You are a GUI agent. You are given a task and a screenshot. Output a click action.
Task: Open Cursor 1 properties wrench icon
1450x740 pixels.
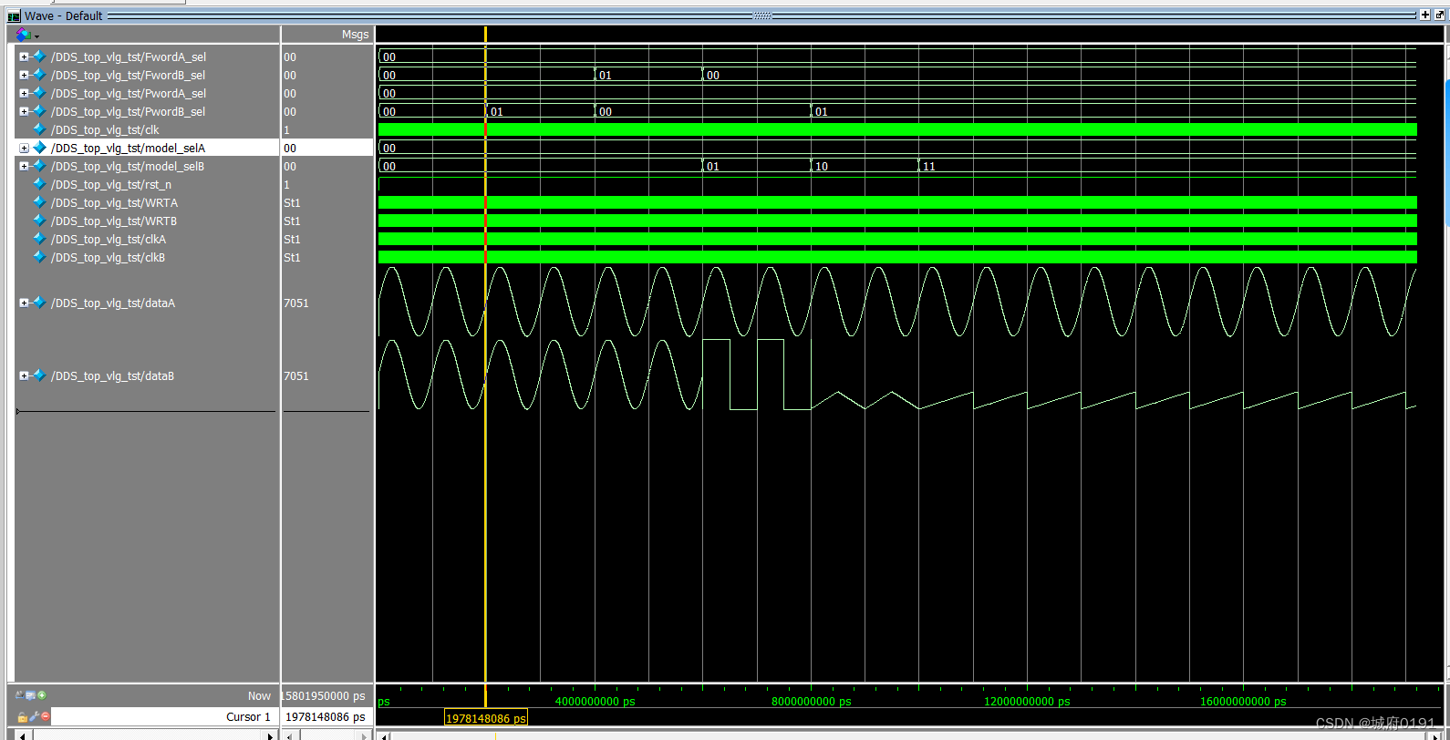34,717
